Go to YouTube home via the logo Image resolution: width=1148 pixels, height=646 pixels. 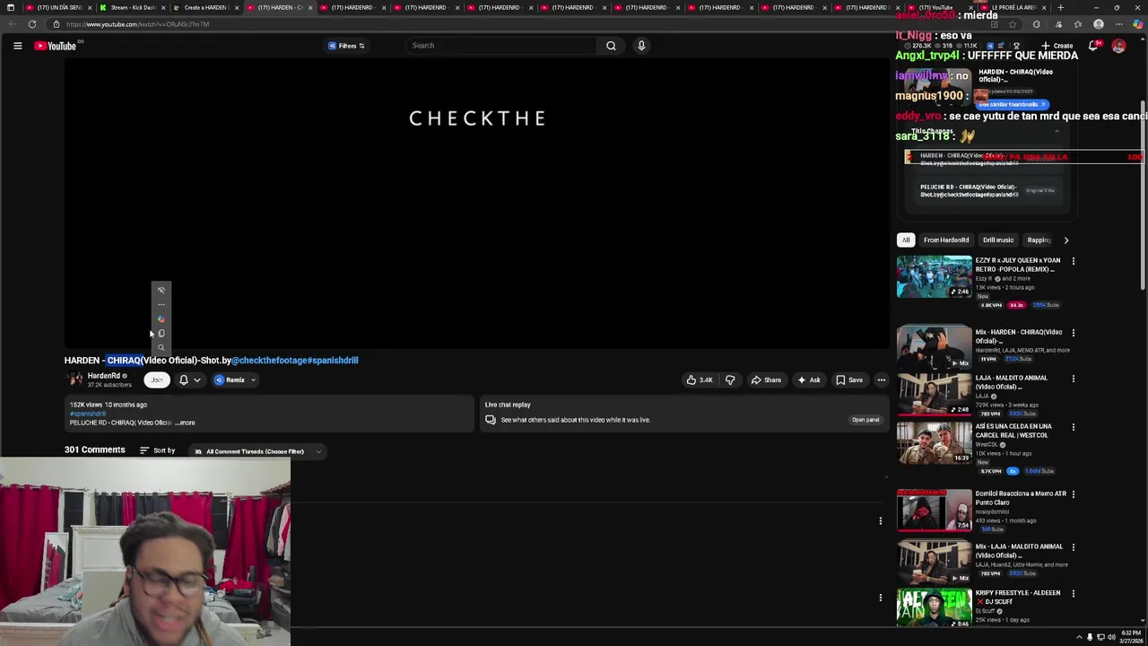coord(56,46)
